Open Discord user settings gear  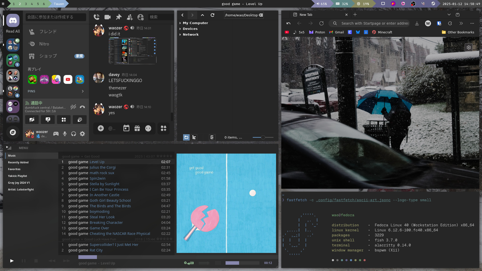(x=82, y=134)
